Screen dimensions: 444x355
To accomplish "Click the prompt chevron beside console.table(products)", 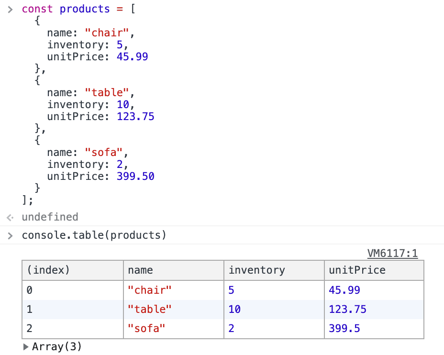I will (x=10, y=235).
